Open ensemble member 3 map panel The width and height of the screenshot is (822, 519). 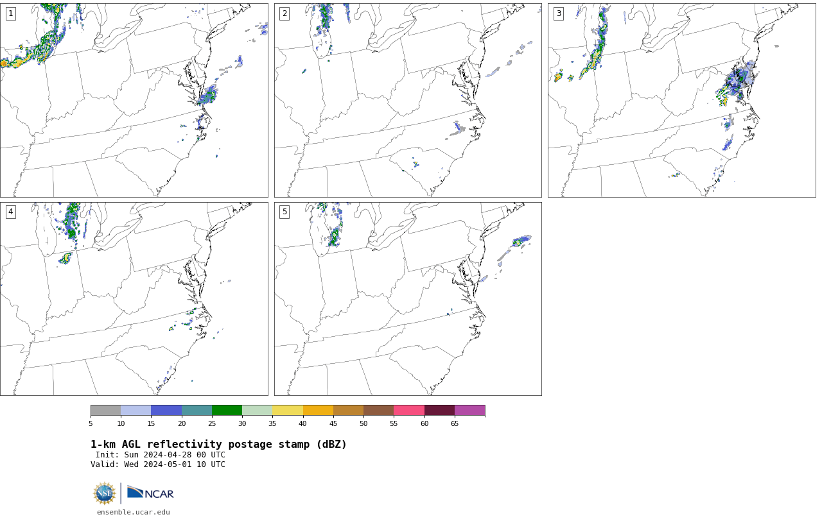[681, 100]
